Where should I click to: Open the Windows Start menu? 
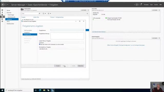(x=2, y=90)
